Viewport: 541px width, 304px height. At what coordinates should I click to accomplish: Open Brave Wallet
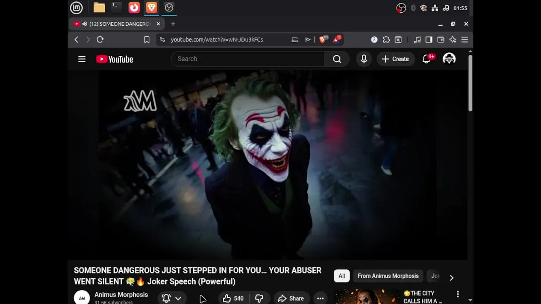coord(441,40)
